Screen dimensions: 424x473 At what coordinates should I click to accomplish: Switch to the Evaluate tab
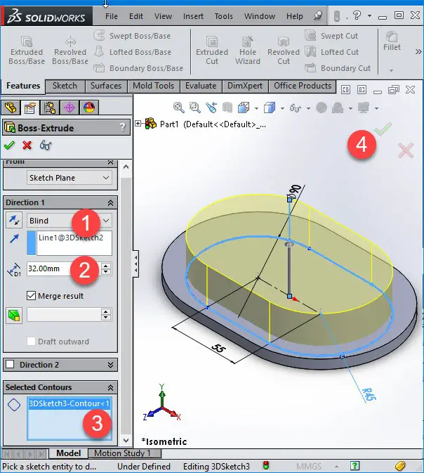pyautogui.click(x=201, y=86)
